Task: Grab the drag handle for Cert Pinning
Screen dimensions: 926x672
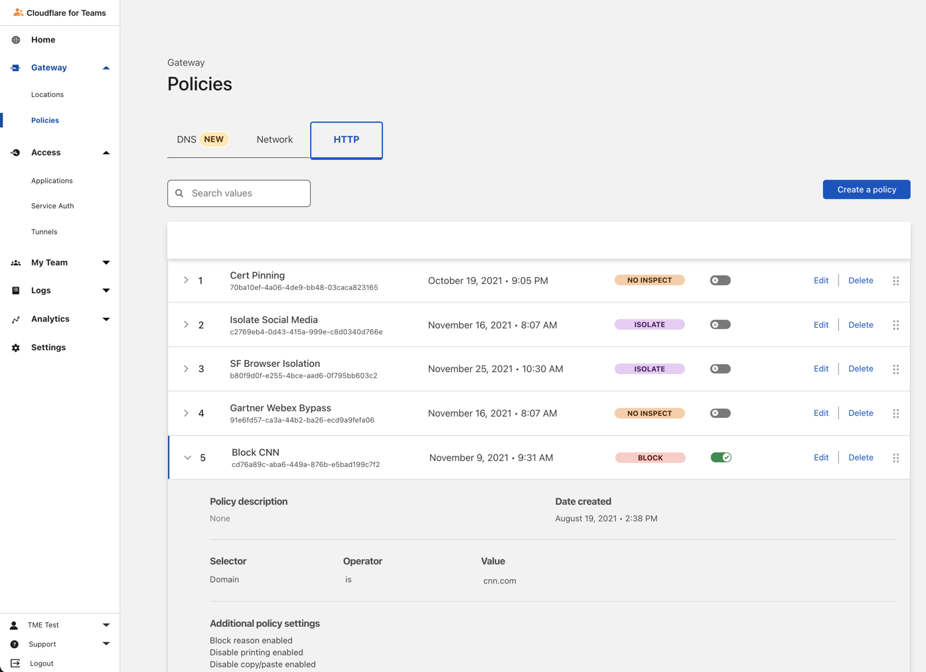Action: point(896,281)
